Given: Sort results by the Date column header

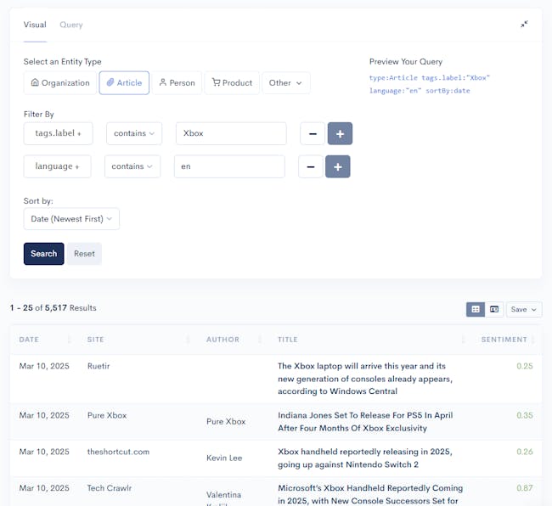Looking at the screenshot, I should coord(29,340).
